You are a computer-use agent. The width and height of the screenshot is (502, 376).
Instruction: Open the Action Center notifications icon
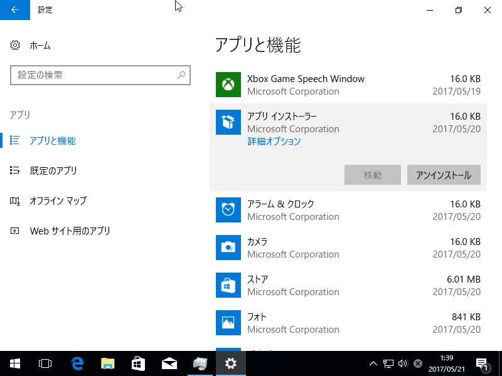click(483, 364)
